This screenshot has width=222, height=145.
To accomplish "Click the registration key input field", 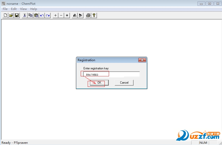I will tap(112, 74).
